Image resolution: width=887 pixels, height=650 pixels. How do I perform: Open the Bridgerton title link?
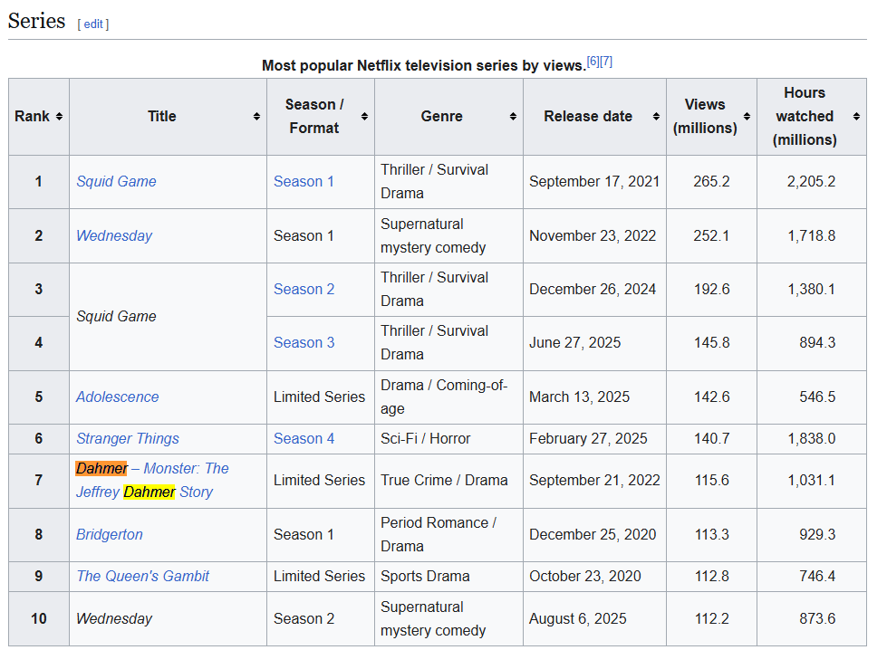tap(110, 535)
